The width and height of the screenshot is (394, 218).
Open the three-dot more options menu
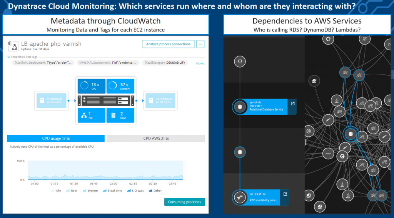tap(200, 44)
